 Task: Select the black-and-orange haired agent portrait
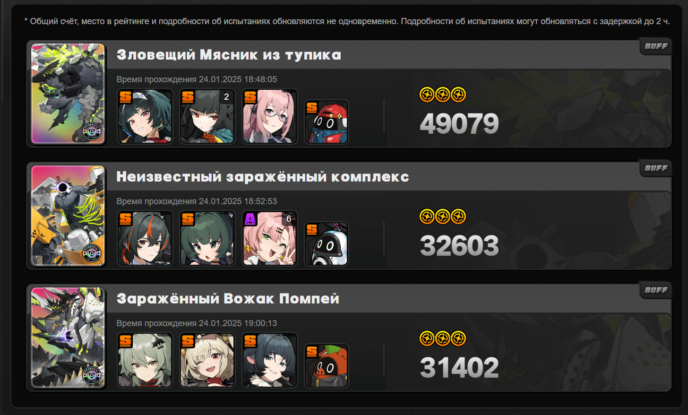pos(145,238)
